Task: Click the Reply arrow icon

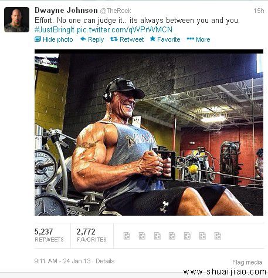Action: click(83, 39)
